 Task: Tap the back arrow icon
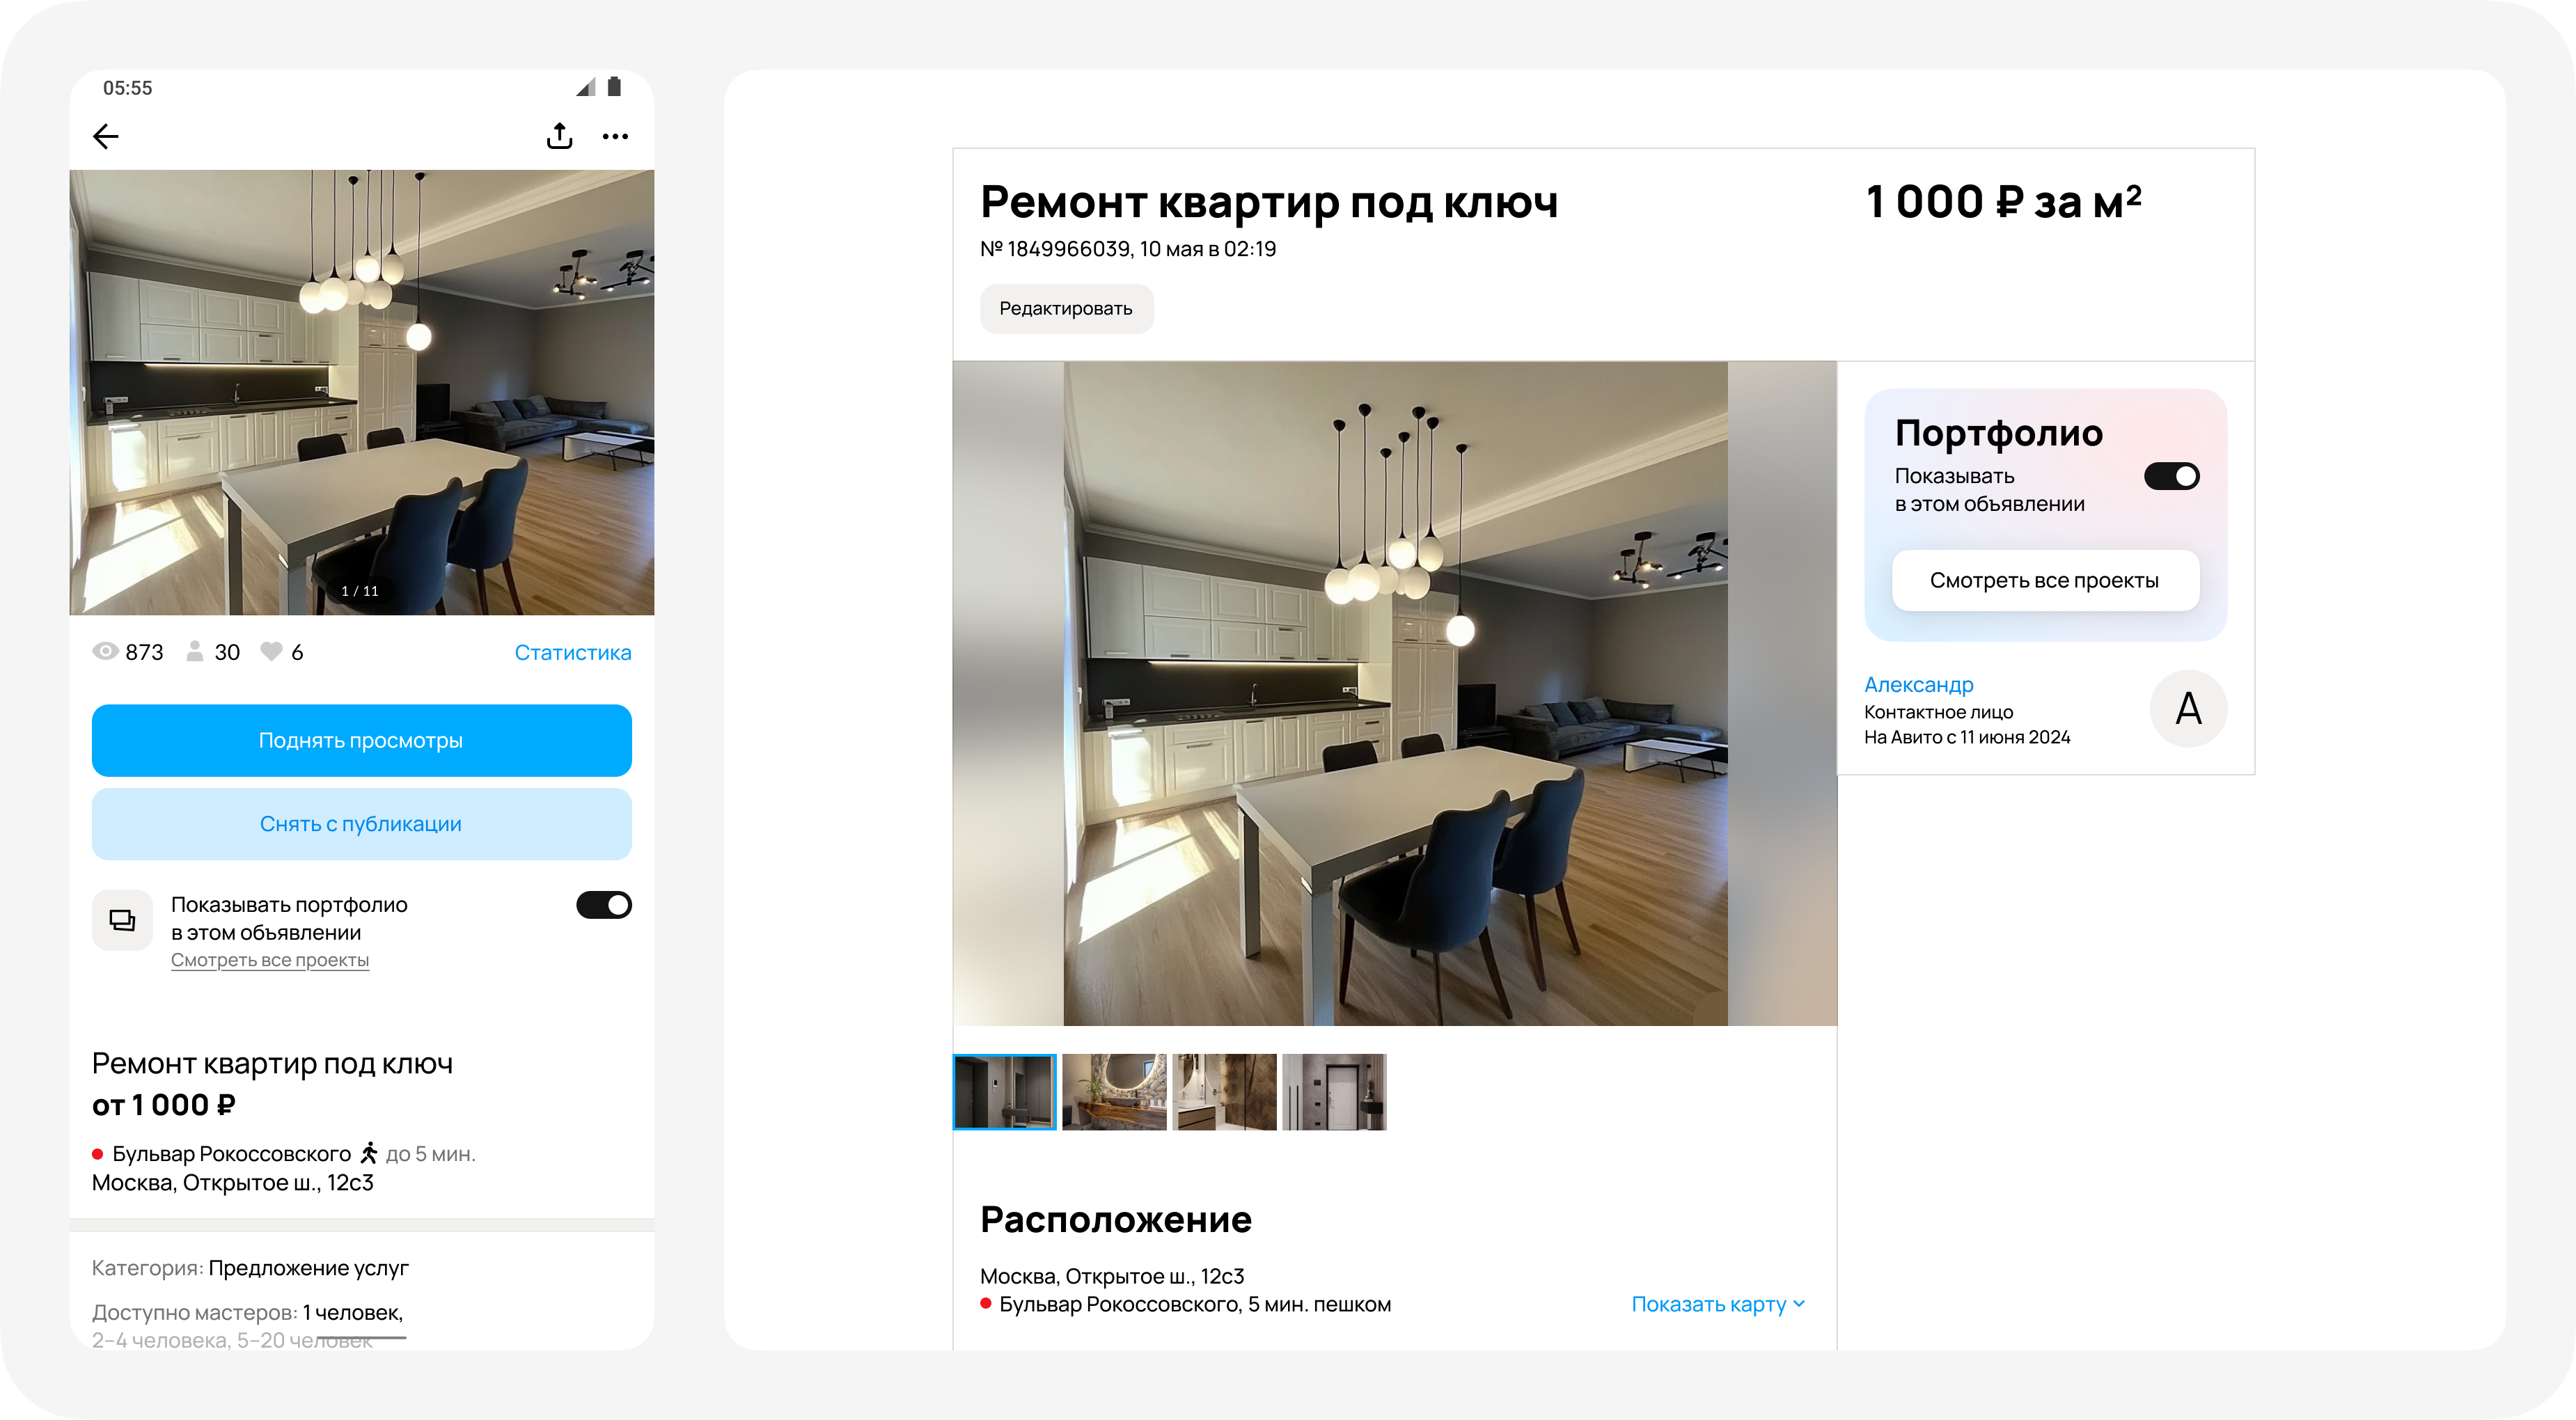106,136
